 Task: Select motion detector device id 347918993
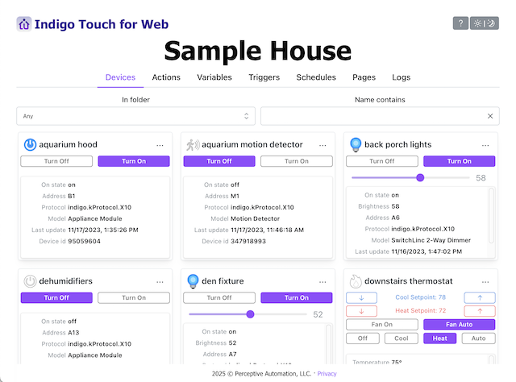pos(248,241)
